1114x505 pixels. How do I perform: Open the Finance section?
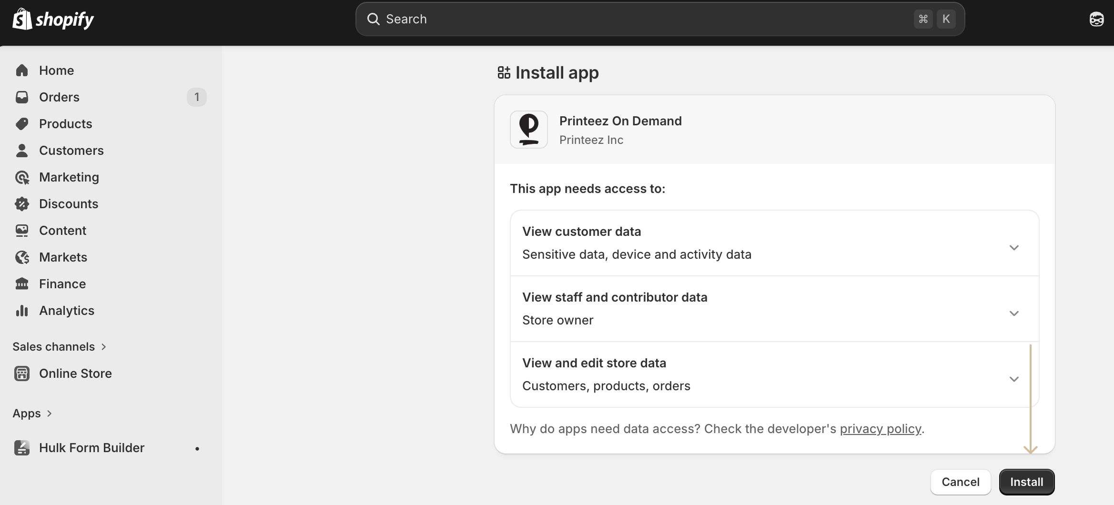[x=111, y=284]
